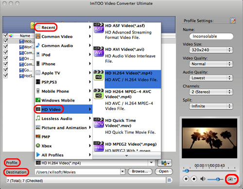
Task: Select HD MPEG2 Video format icon
Action: 99,146
